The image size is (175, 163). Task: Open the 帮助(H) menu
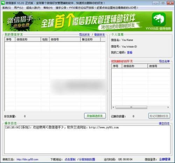coord(48,8)
